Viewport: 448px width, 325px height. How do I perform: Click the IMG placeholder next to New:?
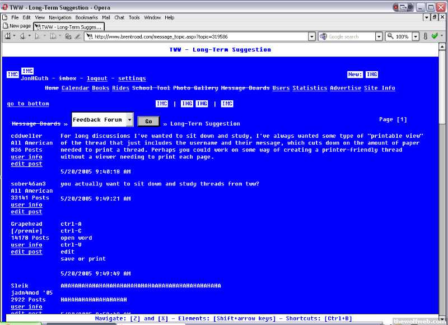(371, 75)
